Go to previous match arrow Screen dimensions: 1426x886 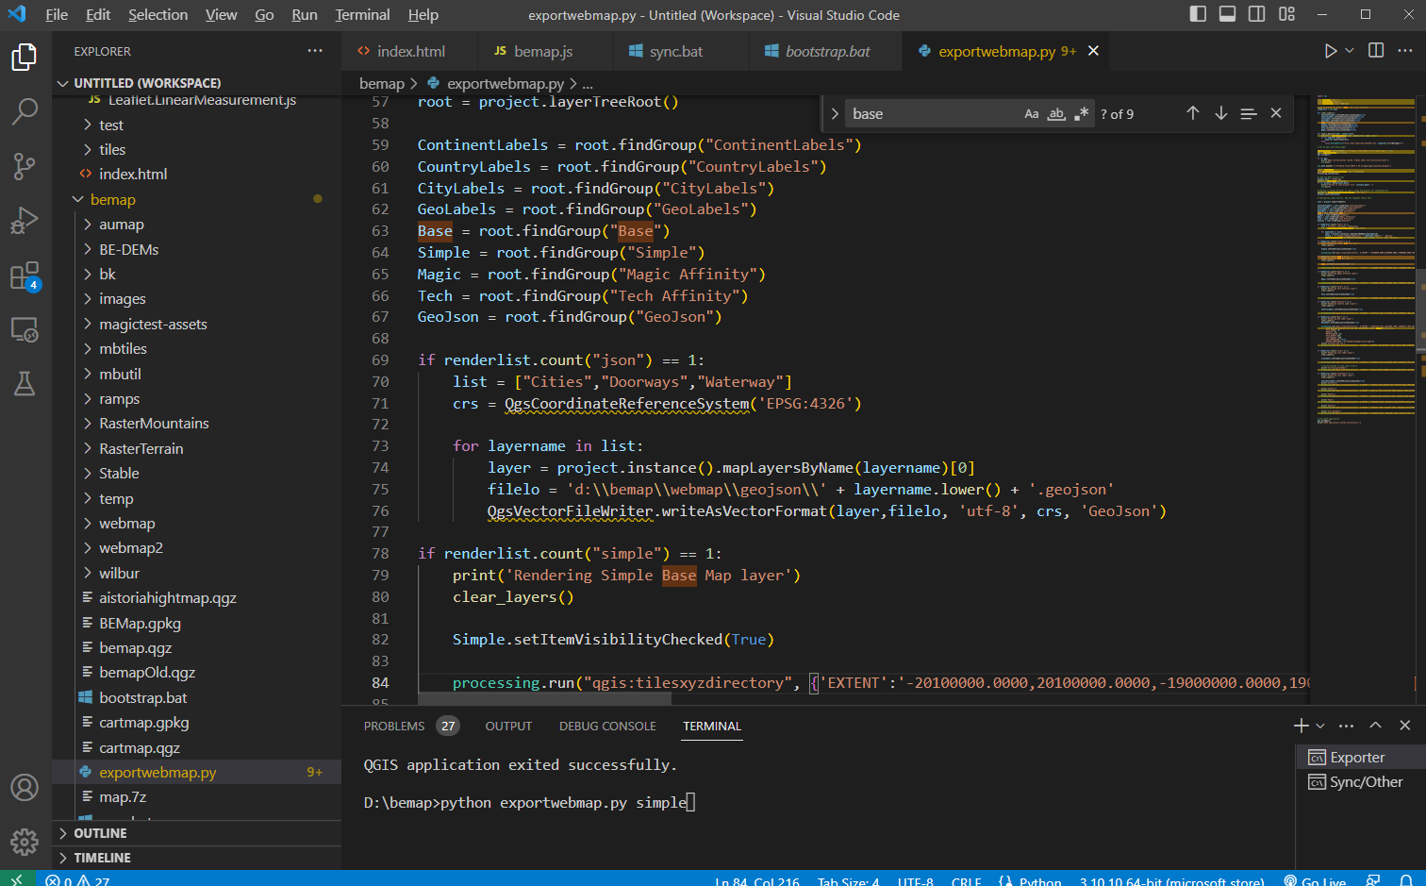(x=1193, y=113)
